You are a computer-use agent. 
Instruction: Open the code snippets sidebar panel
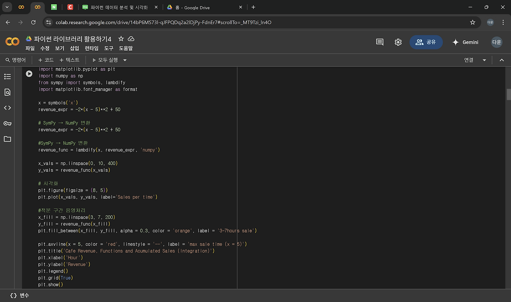click(x=7, y=108)
